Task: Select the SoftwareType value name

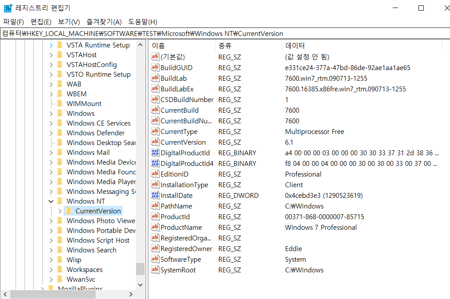Action: (x=181, y=259)
